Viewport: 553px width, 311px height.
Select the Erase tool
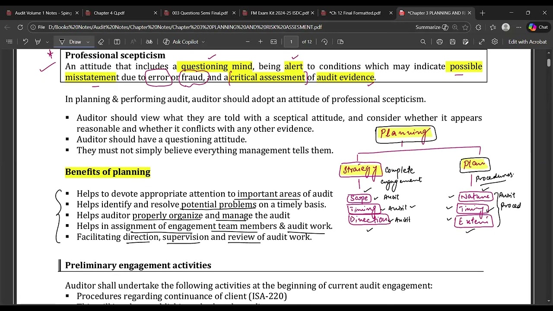click(x=101, y=41)
